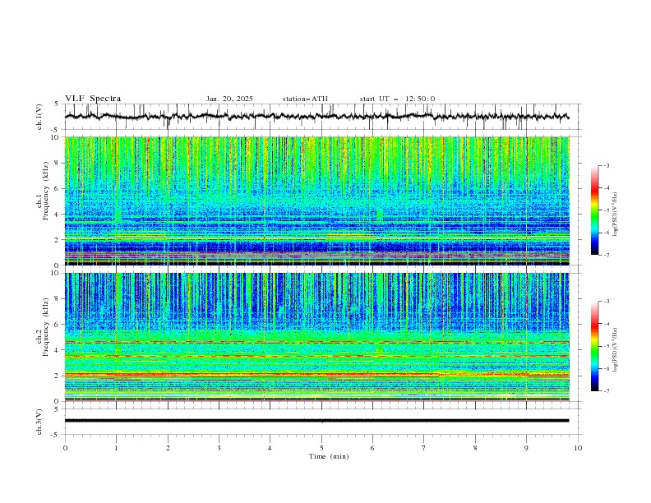Click time axis tick label 1
Screen dimensions: 651x503
tap(116, 448)
